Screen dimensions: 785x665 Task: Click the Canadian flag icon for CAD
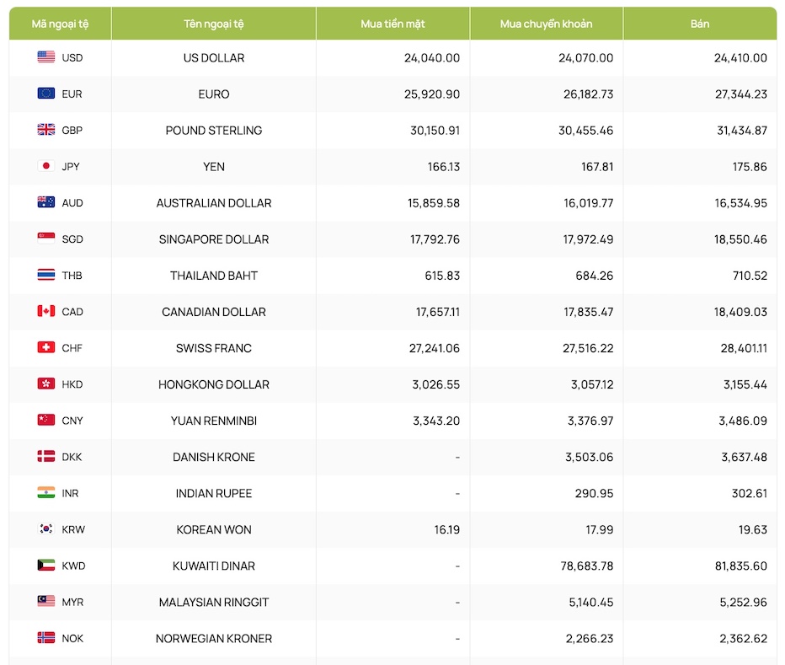click(x=46, y=311)
